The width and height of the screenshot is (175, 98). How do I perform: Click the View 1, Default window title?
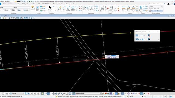5,16
